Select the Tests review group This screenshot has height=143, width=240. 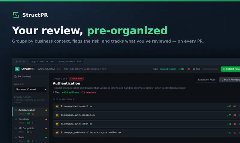pos(31,139)
